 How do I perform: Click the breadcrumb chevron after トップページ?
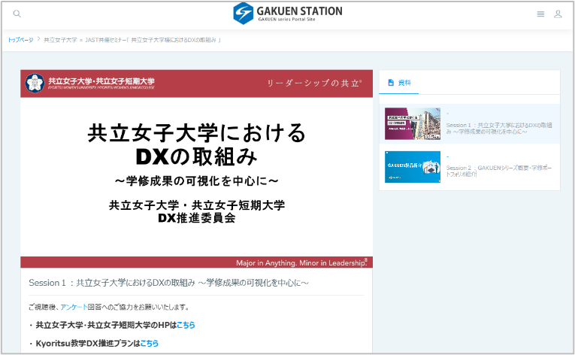coord(38,39)
